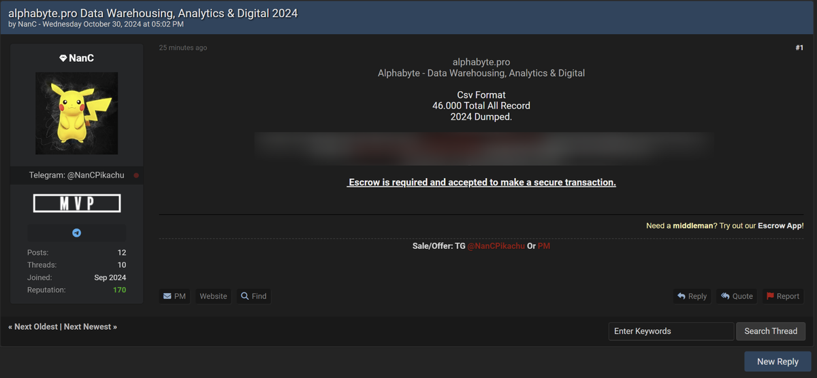This screenshot has height=378, width=817.
Task: Click the MVP rank badge
Action: tap(76, 203)
